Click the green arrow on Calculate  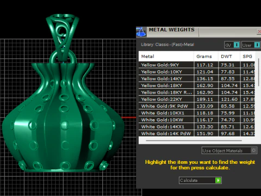tap(218, 180)
